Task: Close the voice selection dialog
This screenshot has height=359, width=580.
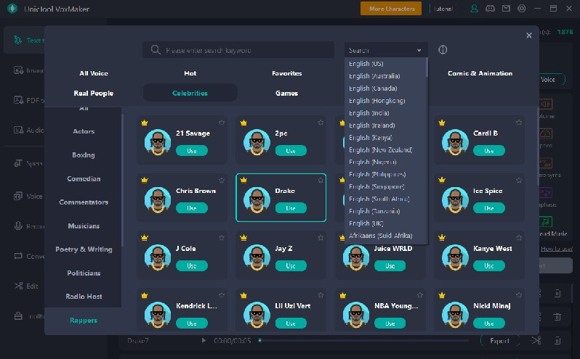Action: coord(529,35)
